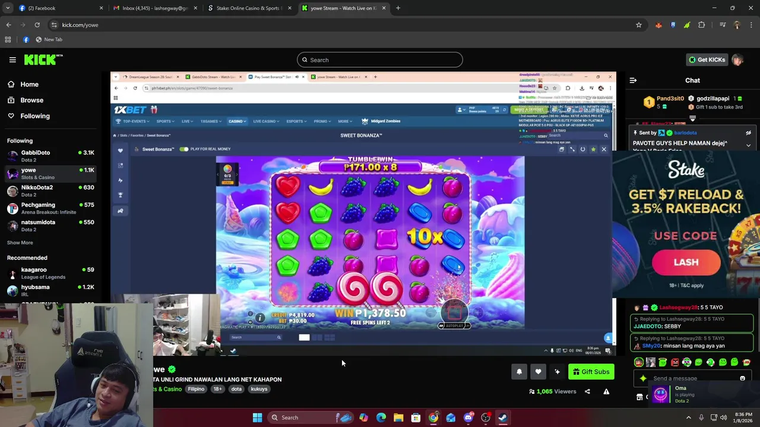
Task: Open Pechgaming channel in sidebar
Action: coord(50,208)
